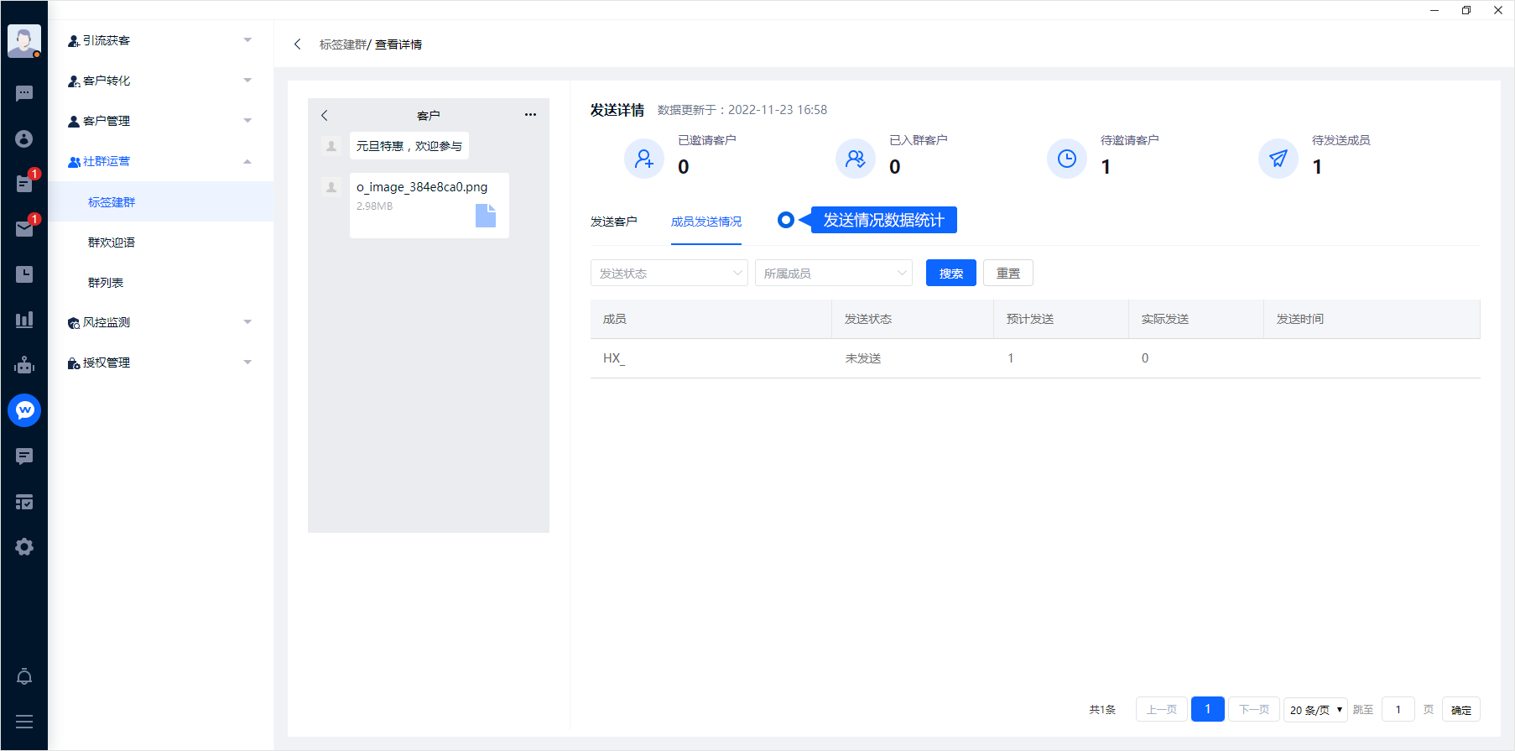1515x751 pixels.
Task: Click the user avatar at top left
Action: 24,41
